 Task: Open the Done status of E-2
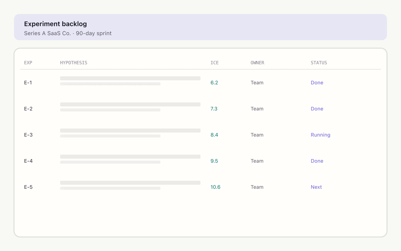click(317, 109)
